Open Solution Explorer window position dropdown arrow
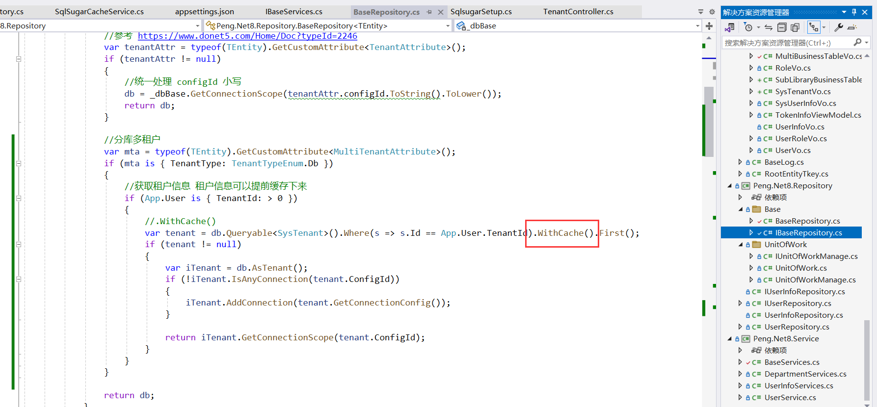The height and width of the screenshot is (407, 877). pyautogui.click(x=844, y=12)
